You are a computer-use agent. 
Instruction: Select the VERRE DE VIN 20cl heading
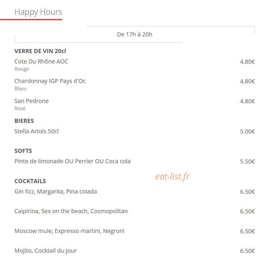[40, 51]
